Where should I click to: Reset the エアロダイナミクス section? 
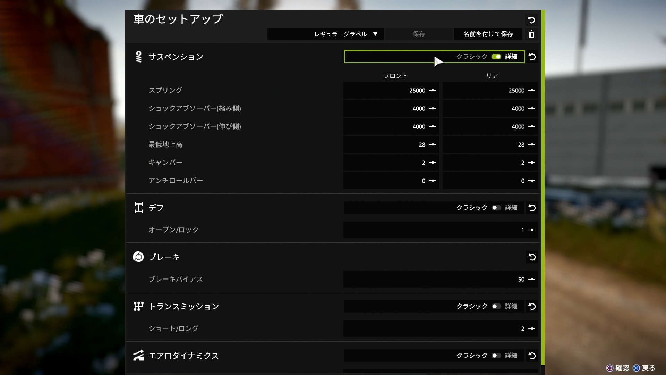click(532, 356)
